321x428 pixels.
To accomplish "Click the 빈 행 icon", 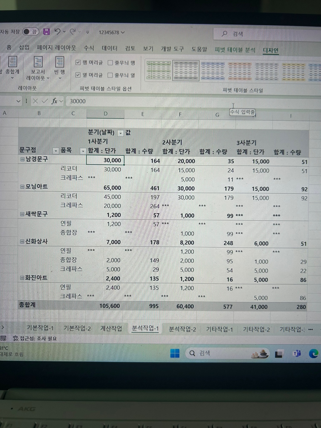I will 60,62.
